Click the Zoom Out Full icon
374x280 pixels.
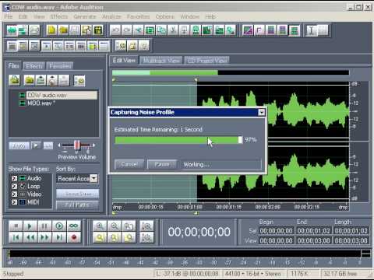[129, 226]
